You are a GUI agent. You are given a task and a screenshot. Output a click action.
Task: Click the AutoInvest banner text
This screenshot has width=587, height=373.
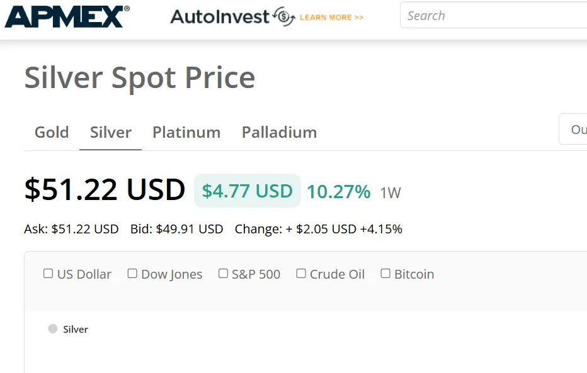[x=219, y=16]
